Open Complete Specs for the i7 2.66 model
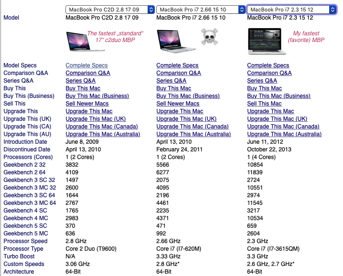343x276 pixels. pos(177,65)
